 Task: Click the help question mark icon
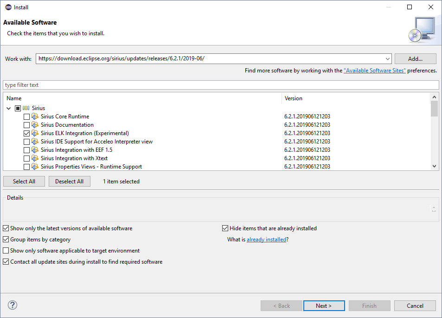[x=13, y=305]
